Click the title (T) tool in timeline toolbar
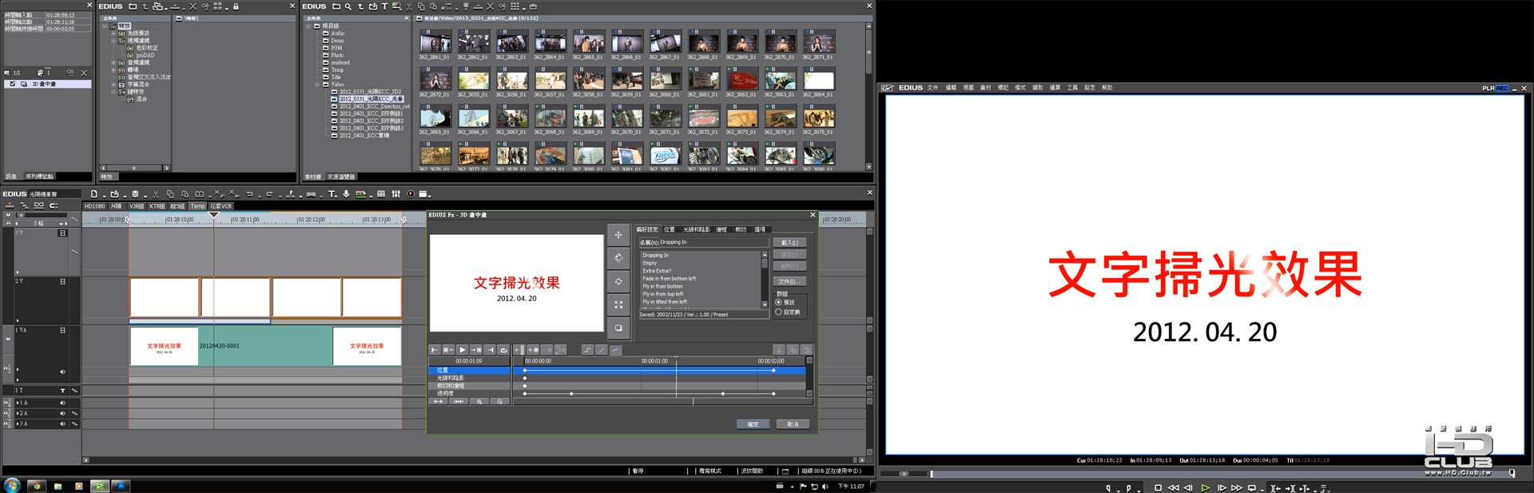The image size is (1534, 493). (x=332, y=194)
